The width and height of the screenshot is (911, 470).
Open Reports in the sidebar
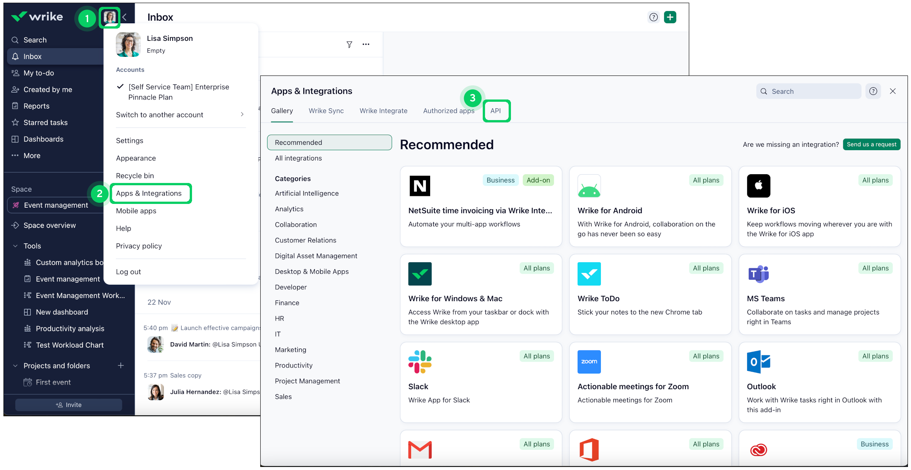click(37, 106)
